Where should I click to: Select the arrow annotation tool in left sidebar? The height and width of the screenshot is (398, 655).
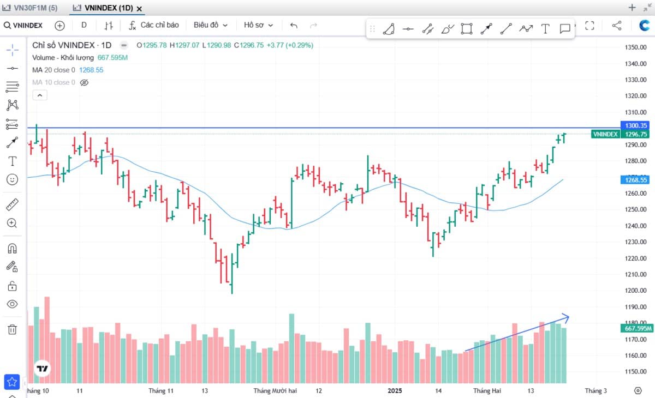[12, 143]
